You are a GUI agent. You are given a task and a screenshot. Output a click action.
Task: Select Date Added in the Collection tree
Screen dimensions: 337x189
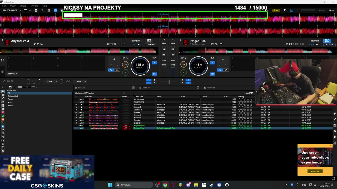[x=13, y=96]
